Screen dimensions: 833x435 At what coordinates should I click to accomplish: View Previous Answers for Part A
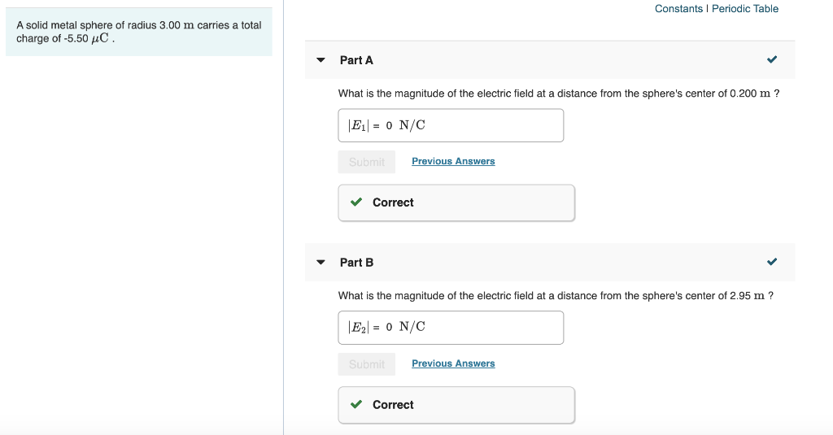click(x=453, y=162)
